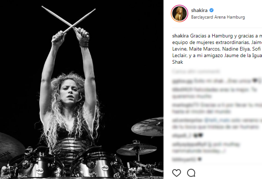
Task: Open the username just before the blue mention
Action: (x=187, y=120)
